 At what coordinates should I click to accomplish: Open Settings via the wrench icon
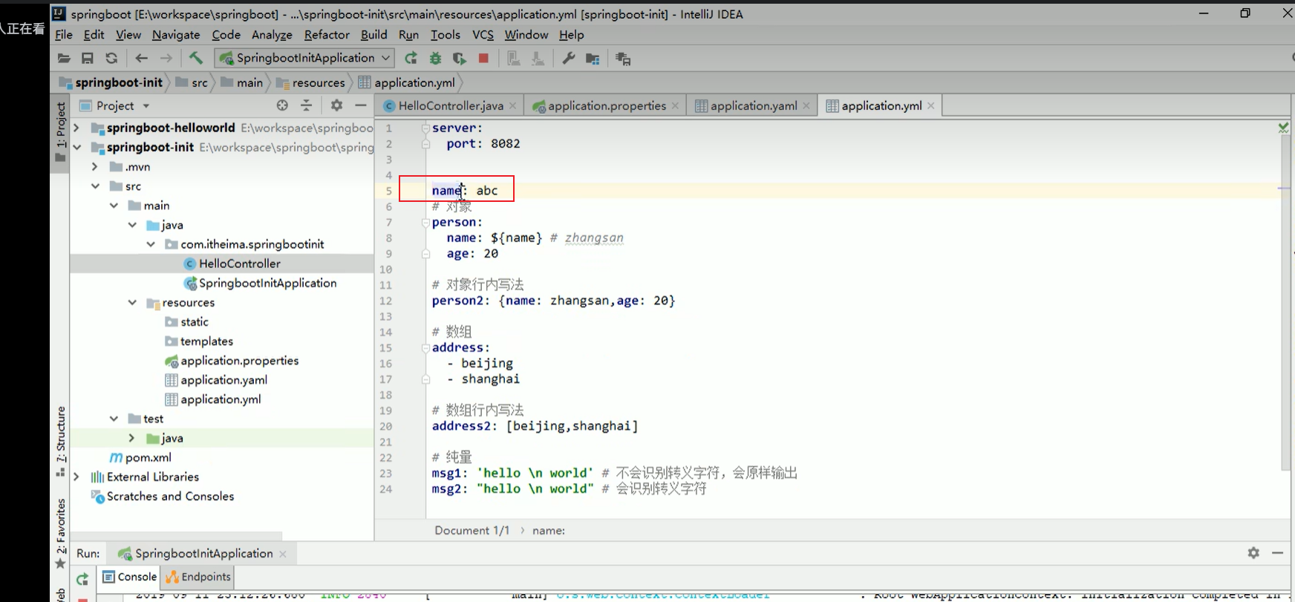(x=569, y=58)
